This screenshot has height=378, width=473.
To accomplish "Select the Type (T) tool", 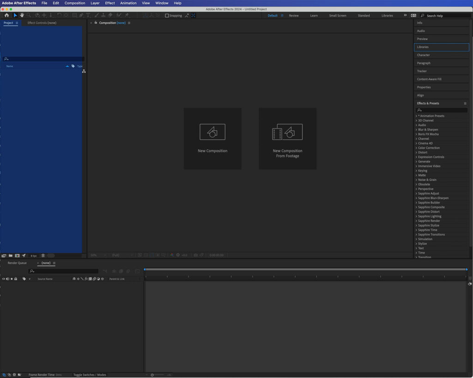I will point(88,15).
